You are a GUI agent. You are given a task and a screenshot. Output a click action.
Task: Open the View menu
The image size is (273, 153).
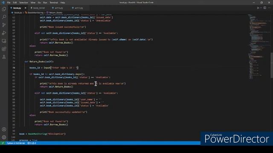[33, 3]
